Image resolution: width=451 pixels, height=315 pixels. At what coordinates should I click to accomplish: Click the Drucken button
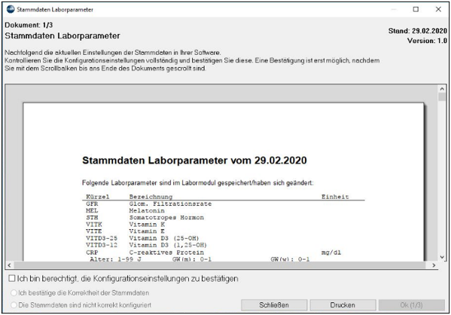(x=343, y=305)
